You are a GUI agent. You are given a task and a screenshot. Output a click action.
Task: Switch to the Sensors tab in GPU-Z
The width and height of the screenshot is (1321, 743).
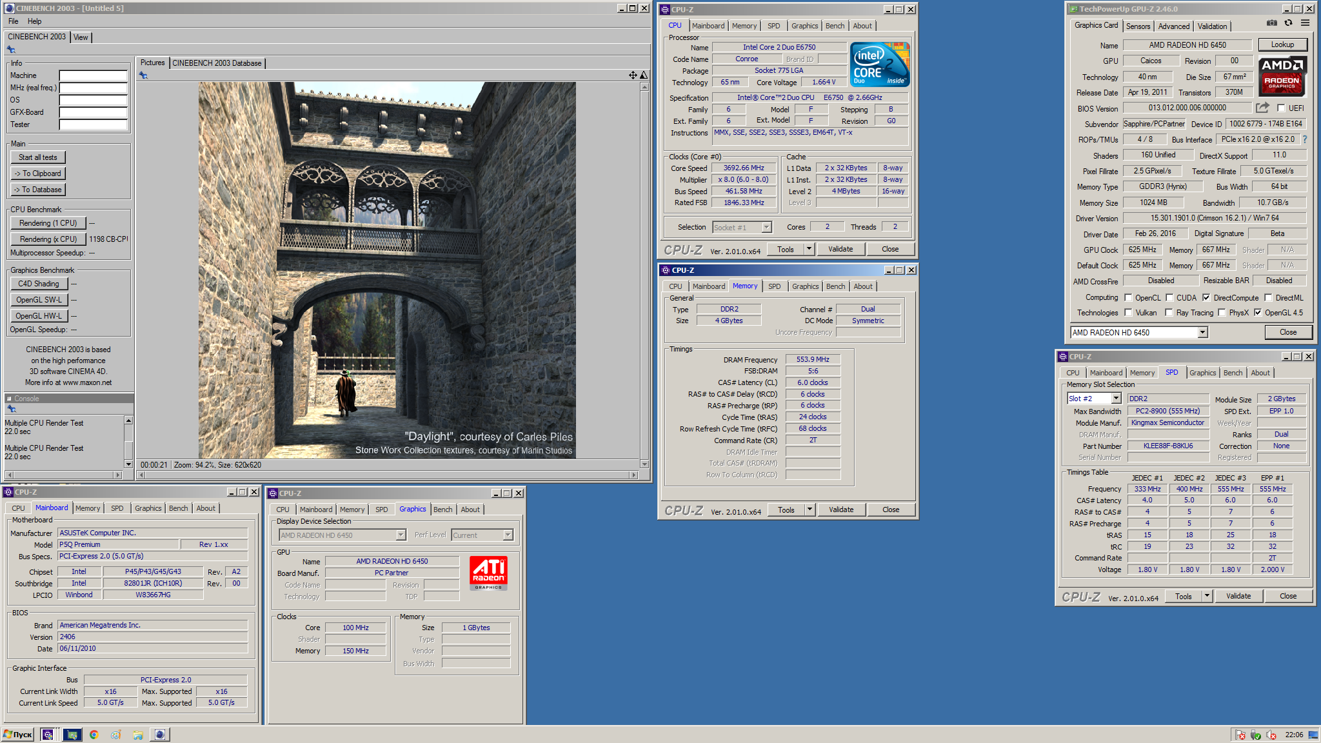tap(1138, 26)
